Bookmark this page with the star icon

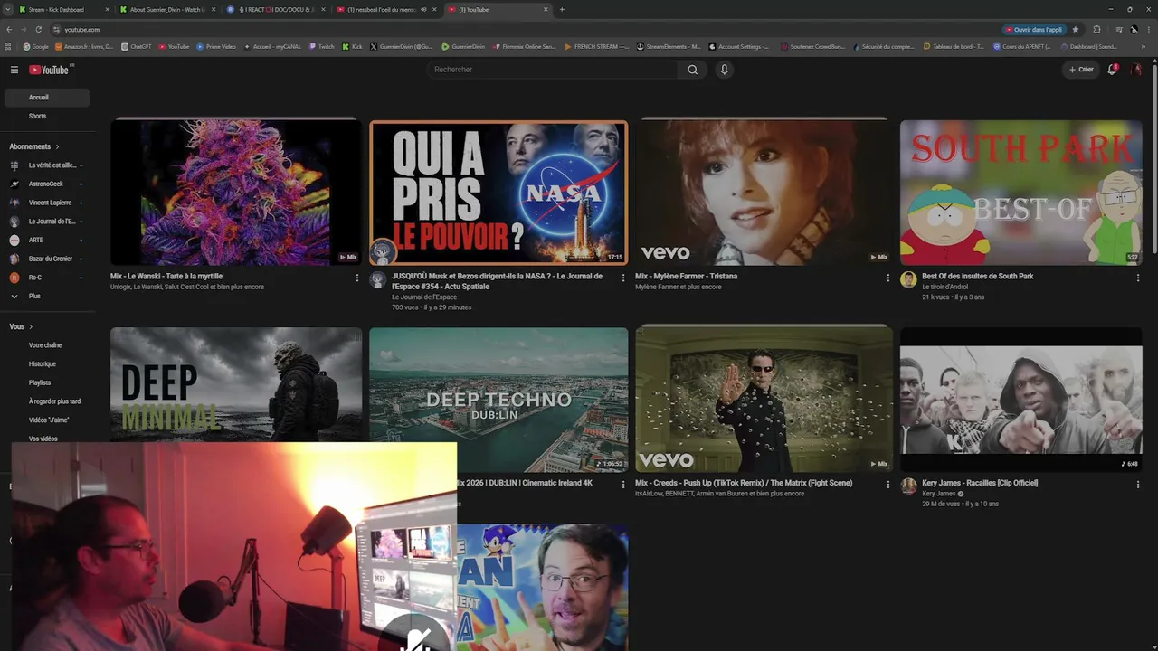(x=1076, y=29)
